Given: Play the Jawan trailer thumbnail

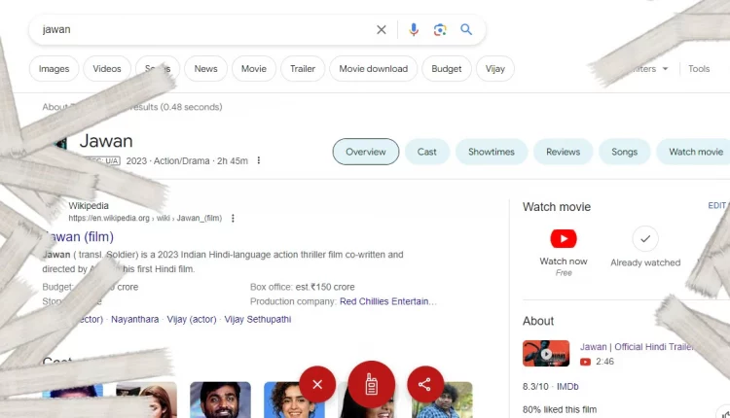Looking at the screenshot, I should tap(546, 354).
